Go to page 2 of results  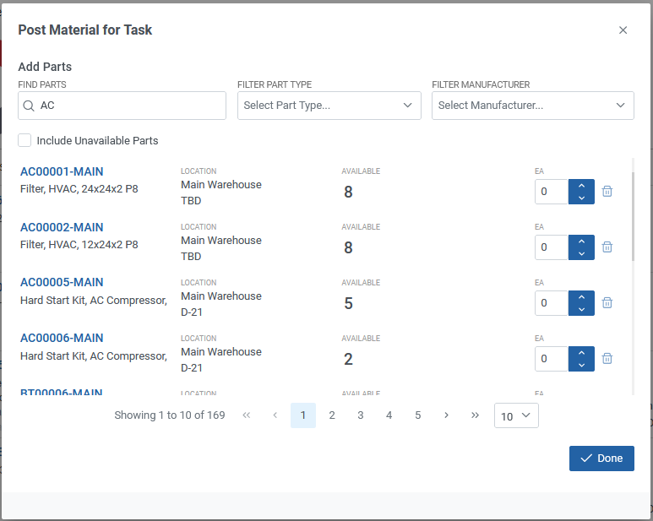pyautogui.click(x=332, y=415)
